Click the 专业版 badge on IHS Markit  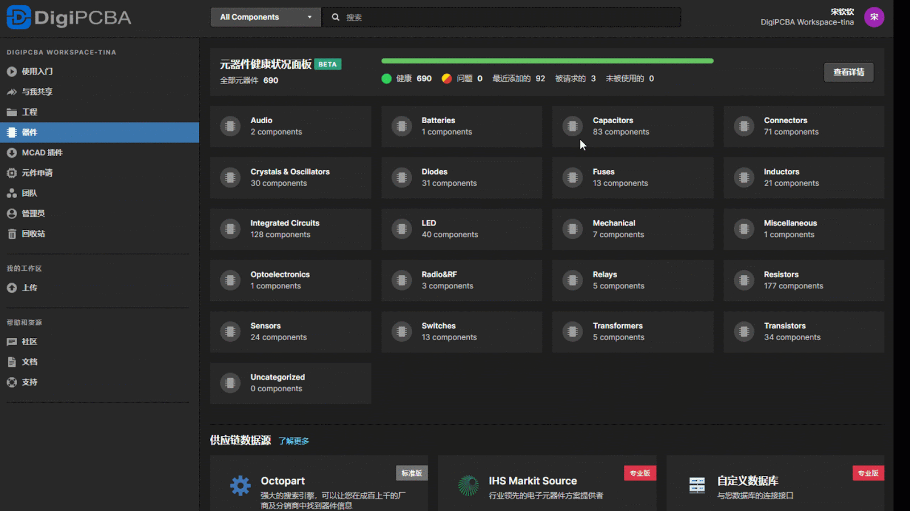click(640, 473)
